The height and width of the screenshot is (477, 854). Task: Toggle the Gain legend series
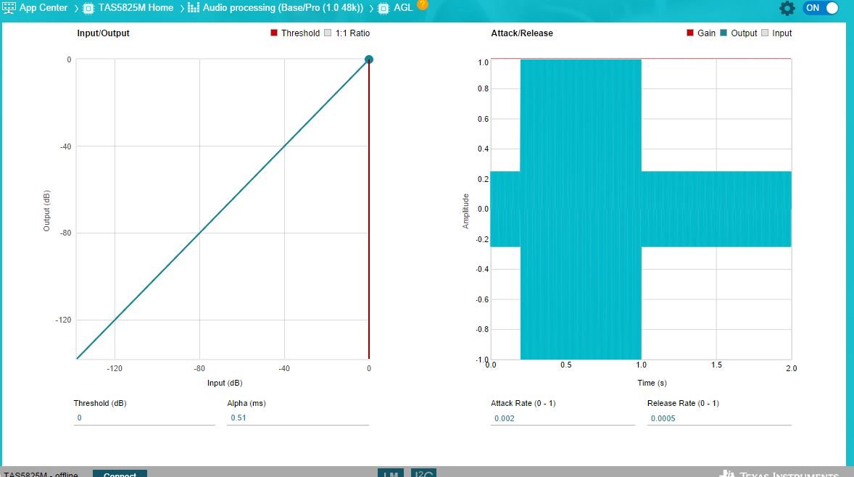701,33
